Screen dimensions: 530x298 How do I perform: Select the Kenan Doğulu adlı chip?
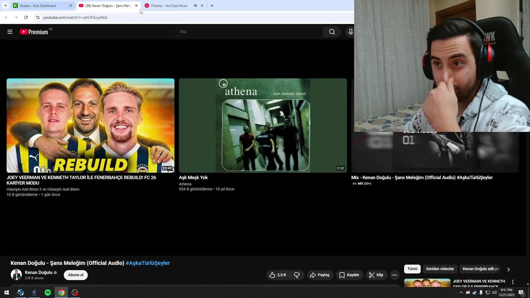pyautogui.click(x=481, y=269)
